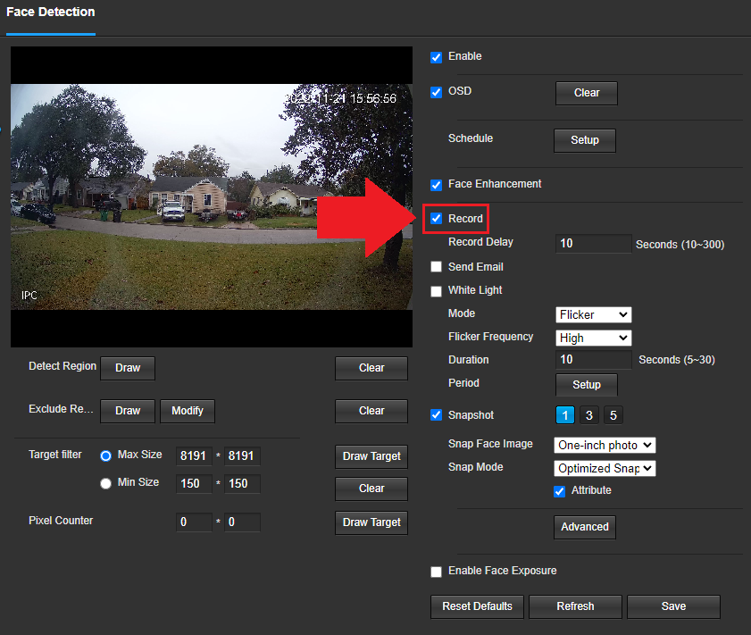Open the Snap Mode dropdown
The height and width of the screenshot is (635, 751).
pyautogui.click(x=605, y=468)
